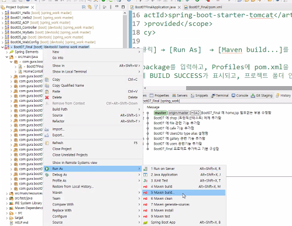Expand the target folder
The image size is (292, 226).
(7, 218)
